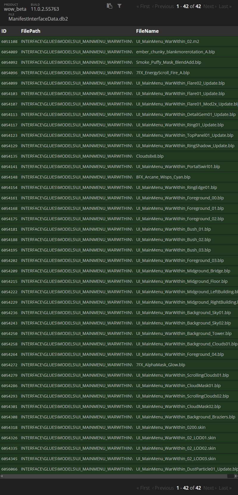Click the copy to clipboard icon

(x=109, y=6)
